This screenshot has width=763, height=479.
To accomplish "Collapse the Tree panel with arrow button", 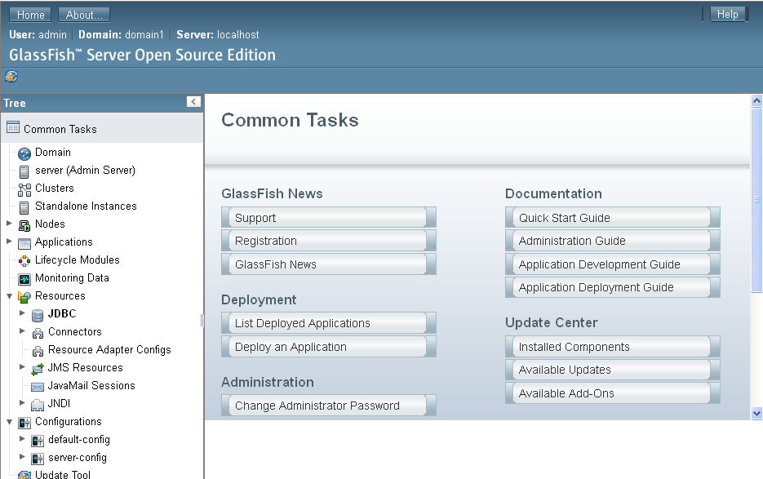I will click(193, 101).
